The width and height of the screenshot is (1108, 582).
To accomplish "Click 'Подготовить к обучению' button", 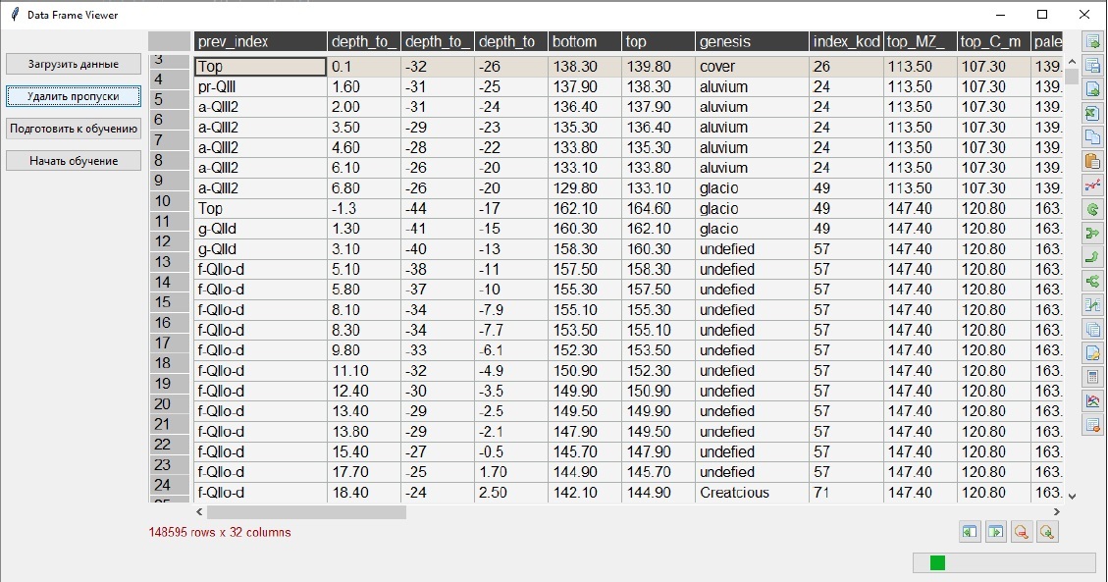I will 74,129.
